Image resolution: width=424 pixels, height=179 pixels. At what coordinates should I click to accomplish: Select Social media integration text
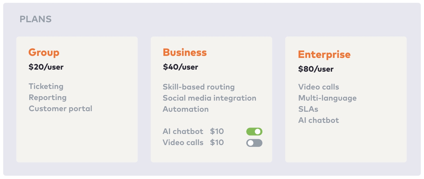click(210, 98)
